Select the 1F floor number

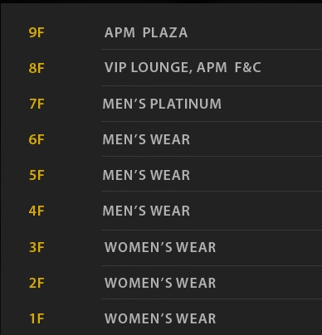(37, 318)
